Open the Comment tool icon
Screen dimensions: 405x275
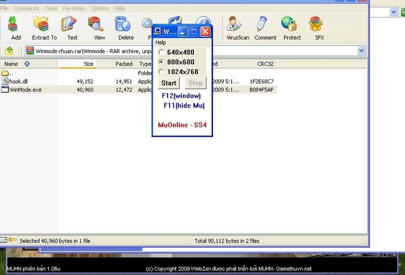[x=264, y=28]
